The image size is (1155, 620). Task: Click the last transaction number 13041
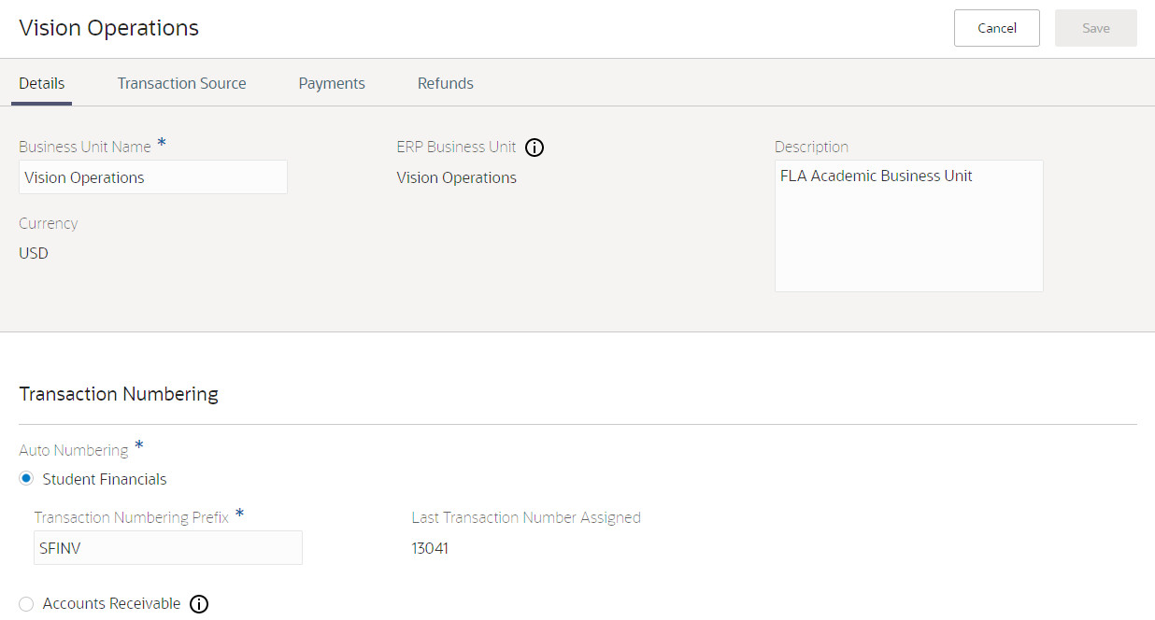[x=430, y=548]
